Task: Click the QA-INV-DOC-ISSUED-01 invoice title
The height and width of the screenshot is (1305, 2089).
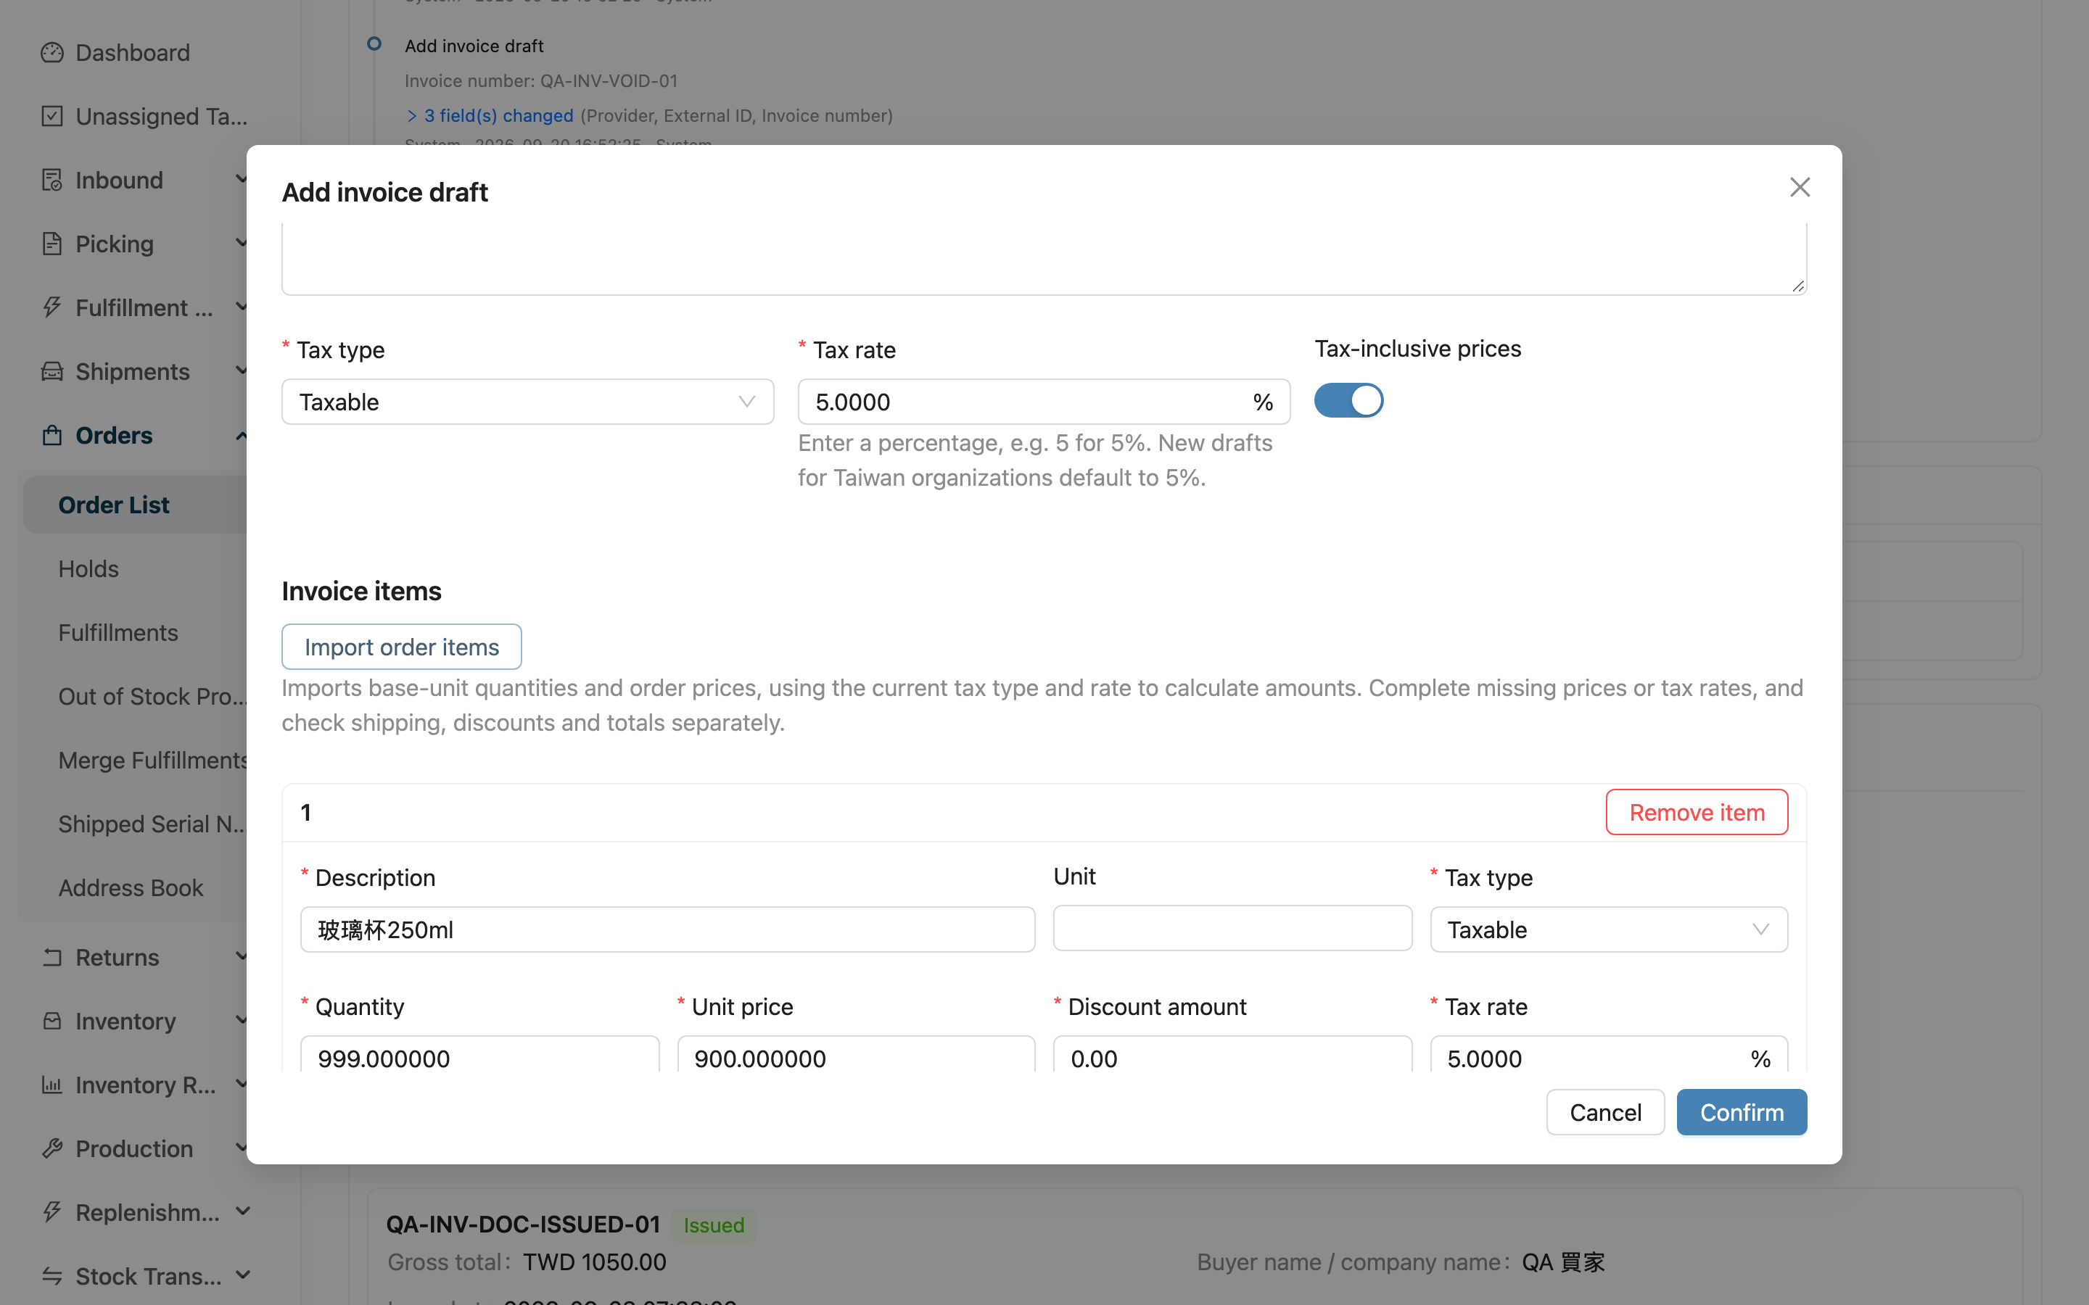Action: pos(523,1224)
